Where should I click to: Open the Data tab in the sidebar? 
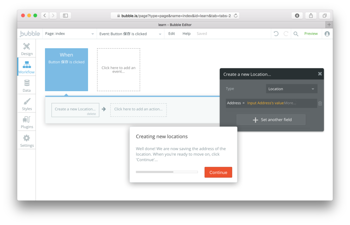[x=27, y=86]
